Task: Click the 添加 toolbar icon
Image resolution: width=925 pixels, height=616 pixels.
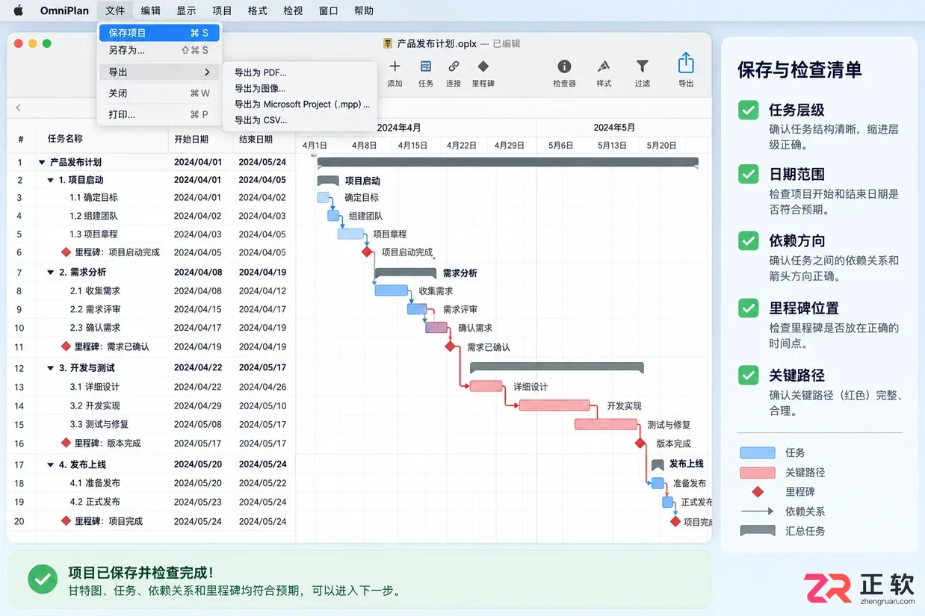Action: tap(395, 66)
